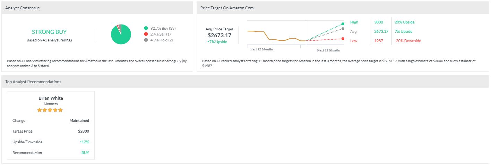Click the Past 12 Months axis label
Viewport: 491px width, 165px height.
[x=262, y=49]
